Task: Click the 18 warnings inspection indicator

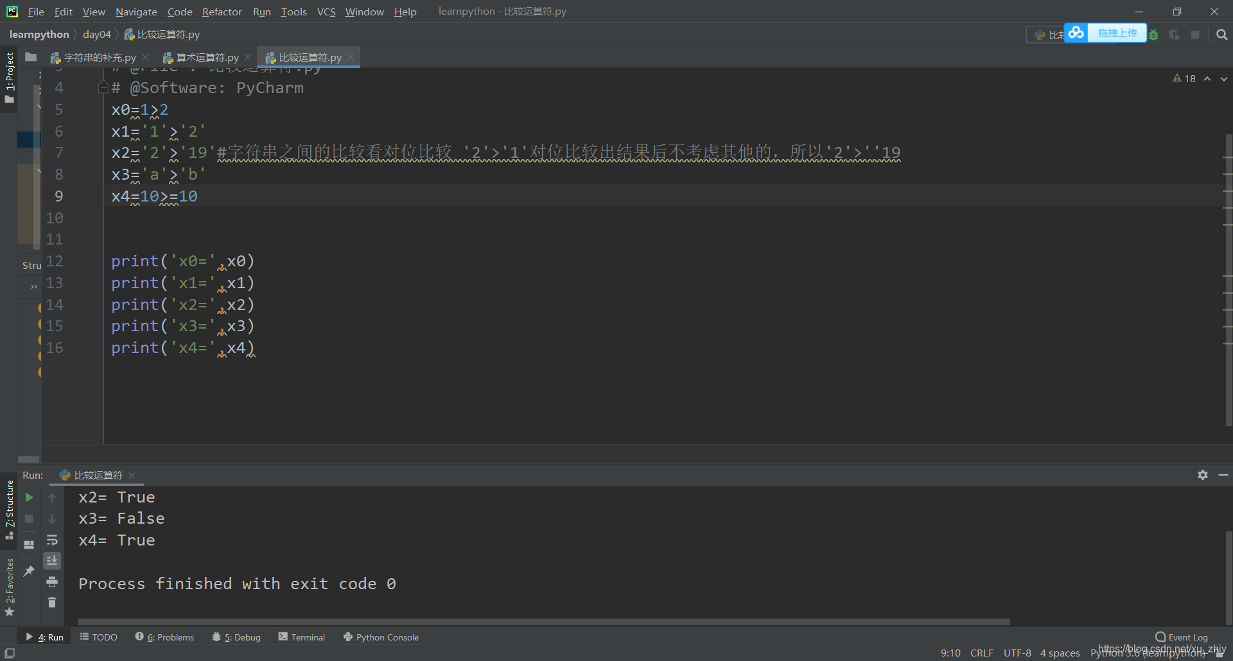Action: click(1184, 78)
